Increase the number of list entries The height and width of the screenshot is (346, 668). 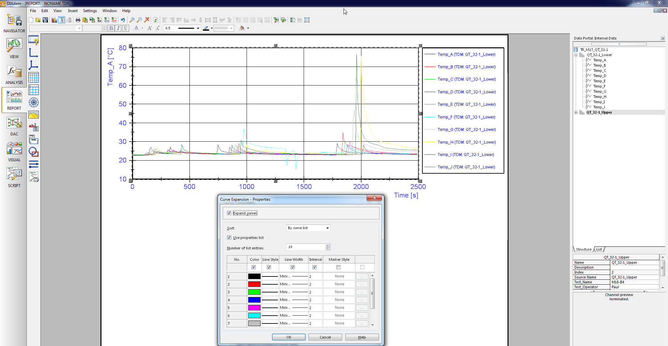(x=328, y=245)
